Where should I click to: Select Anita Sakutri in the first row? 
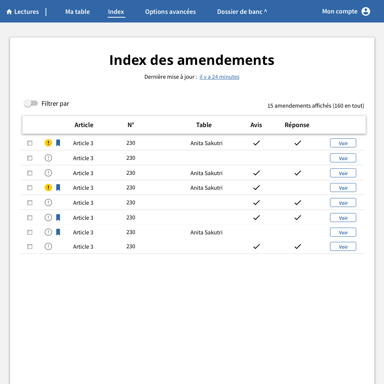click(207, 143)
